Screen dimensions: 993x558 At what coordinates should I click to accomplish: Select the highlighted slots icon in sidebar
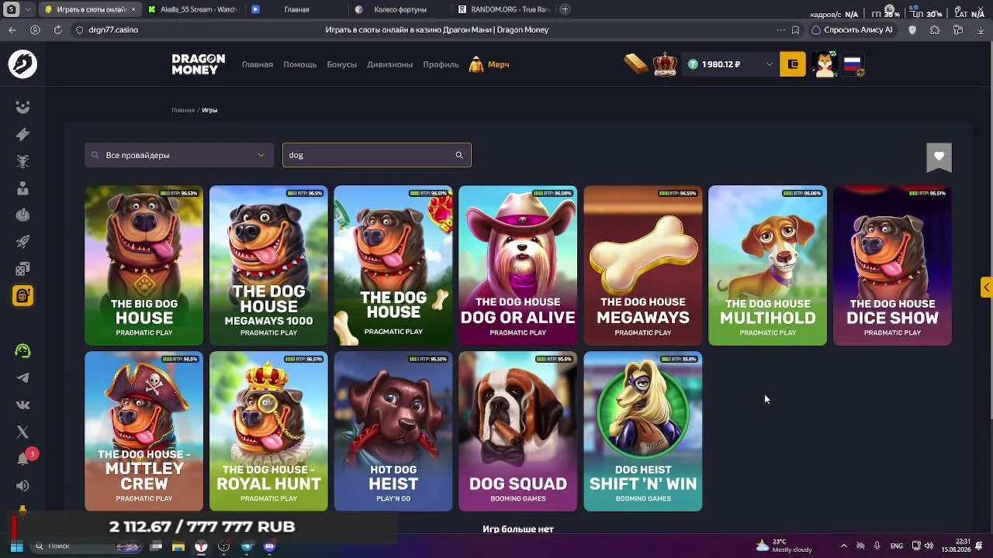click(22, 296)
